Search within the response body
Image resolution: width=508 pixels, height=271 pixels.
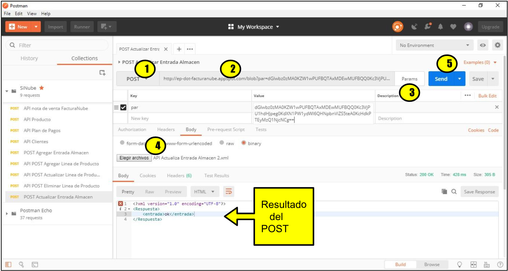point(454,192)
